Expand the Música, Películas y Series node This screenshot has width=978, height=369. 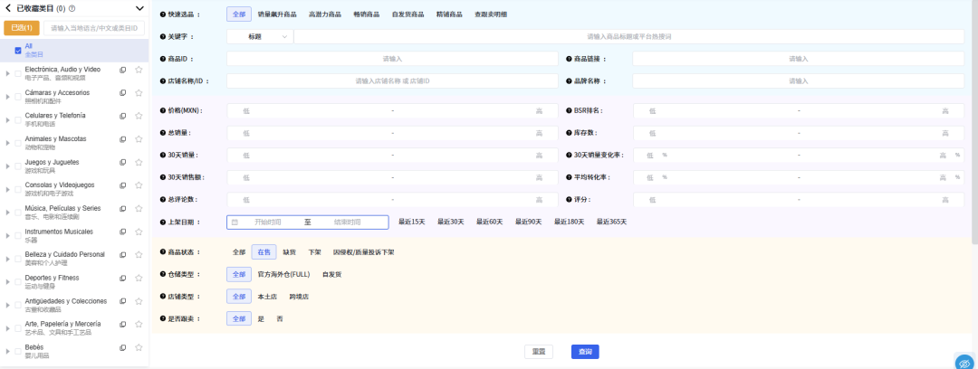(x=7, y=213)
